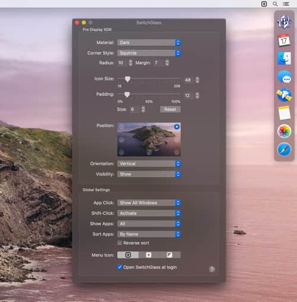297x302 pixels.
Task: Select the top-left position radio button
Action: click(121, 127)
